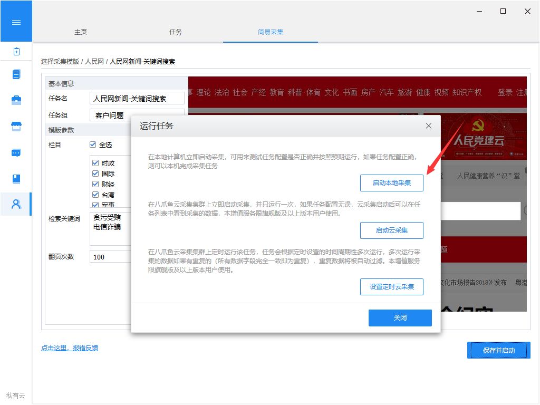Click 人民网 in the breadcrumb
The image size is (540, 405).
[x=94, y=62]
